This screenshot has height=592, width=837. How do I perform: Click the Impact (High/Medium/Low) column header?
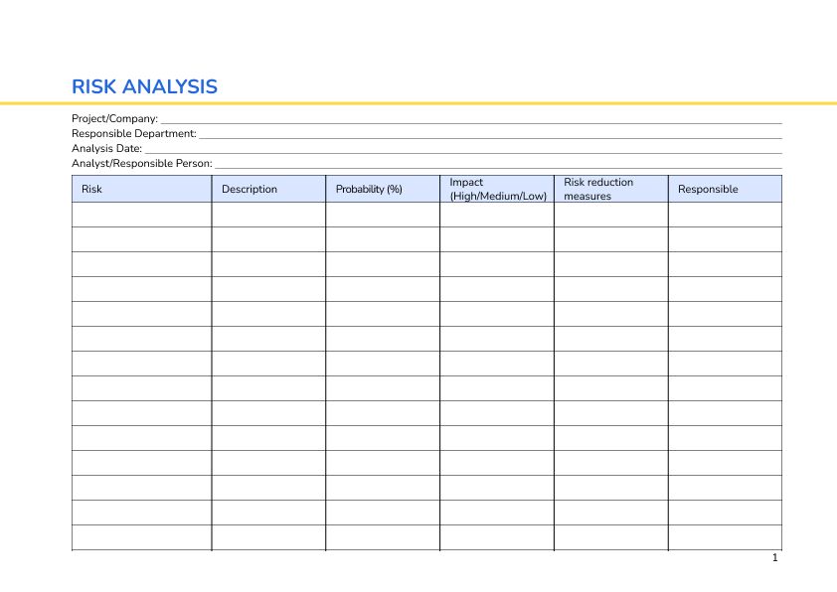[497, 189]
